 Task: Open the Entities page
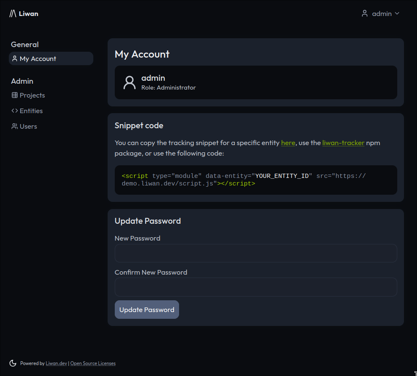(x=27, y=111)
